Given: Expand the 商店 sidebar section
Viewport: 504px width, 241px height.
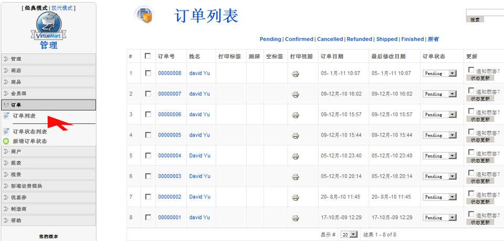Looking at the screenshot, I should coord(48,71).
